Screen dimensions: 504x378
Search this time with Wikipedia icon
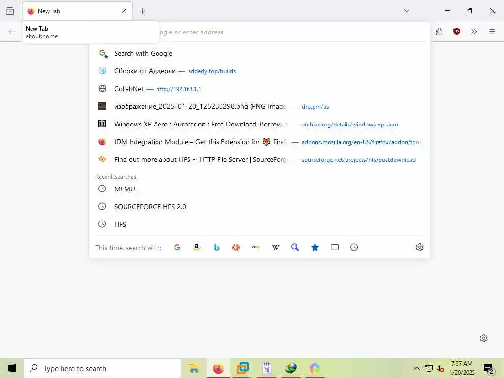(276, 247)
